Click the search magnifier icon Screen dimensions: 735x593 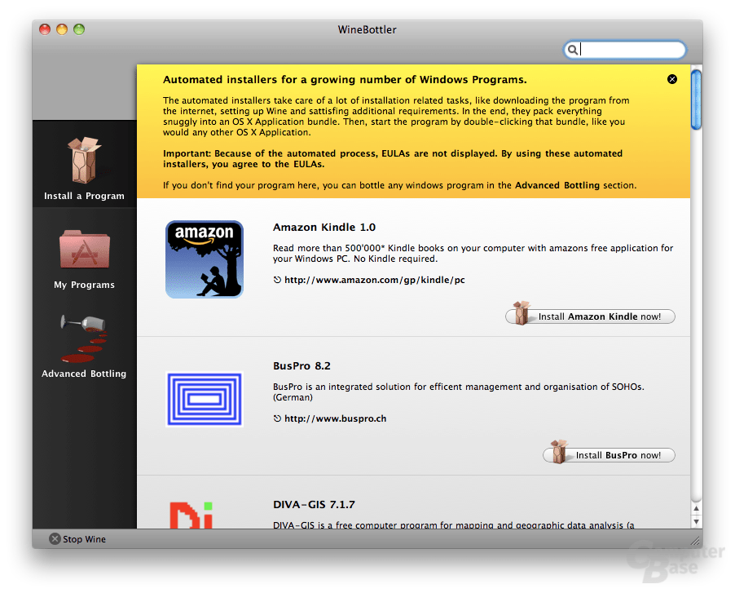click(x=572, y=50)
